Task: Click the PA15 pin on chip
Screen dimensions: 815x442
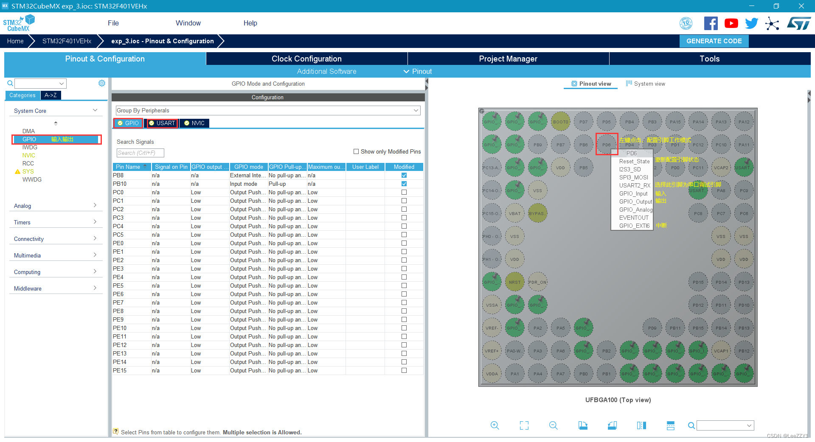Action: (675, 122)
